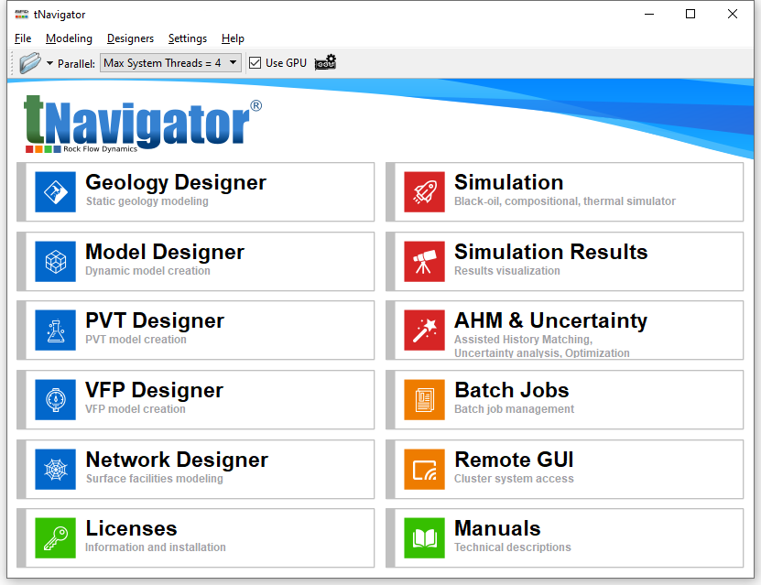761x585 pixels.
Task: Open the Help menu
Action: point(233,38)
